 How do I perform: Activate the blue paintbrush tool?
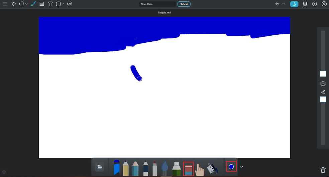tap(33, 4)
